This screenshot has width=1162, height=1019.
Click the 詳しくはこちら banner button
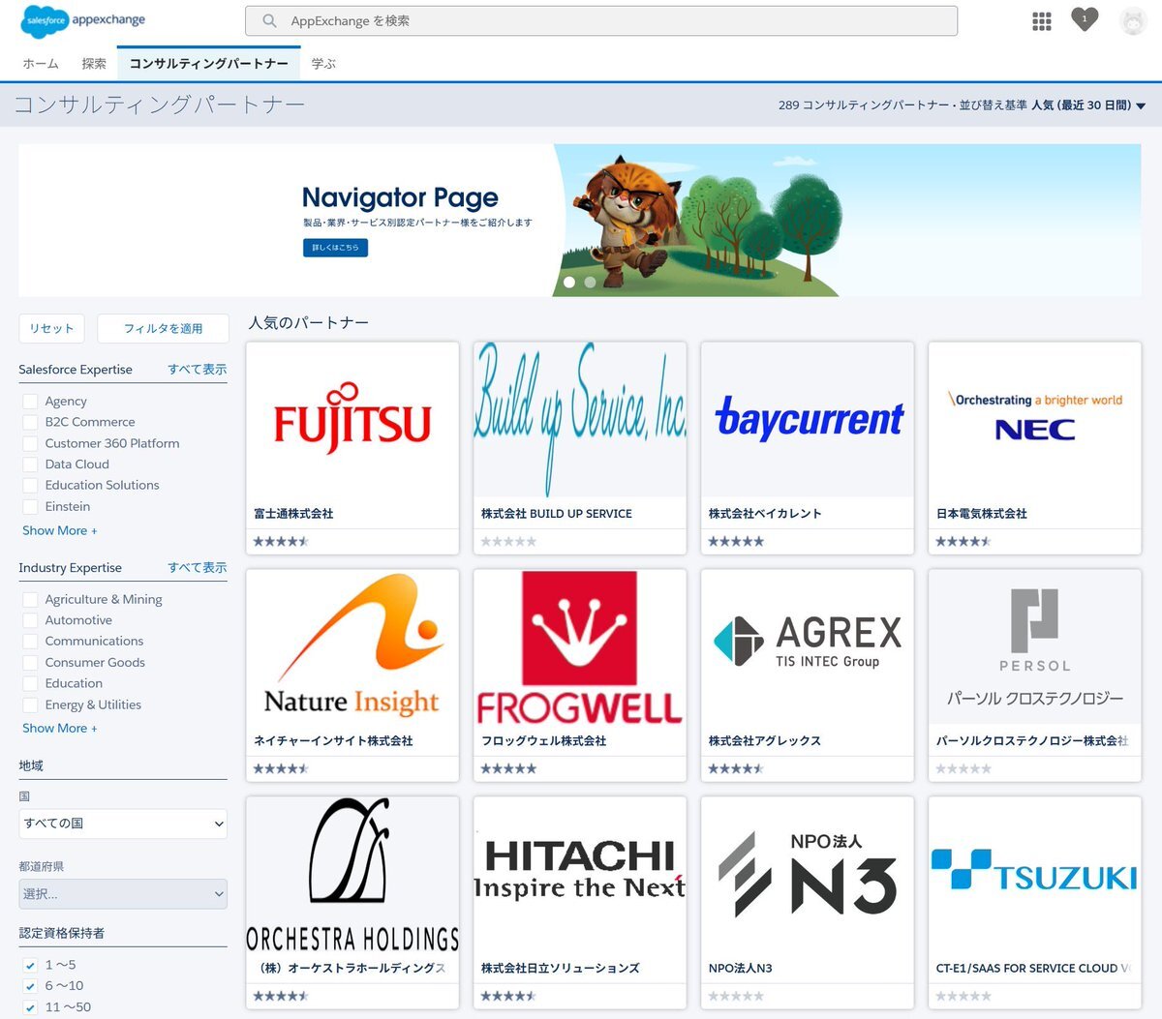click(x=335, y=248)
